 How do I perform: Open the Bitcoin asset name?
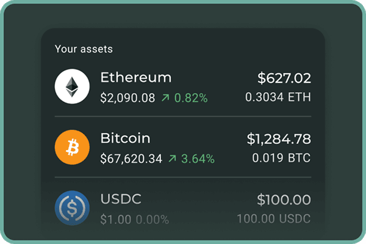pyautogui.click(x=125, y=138)
